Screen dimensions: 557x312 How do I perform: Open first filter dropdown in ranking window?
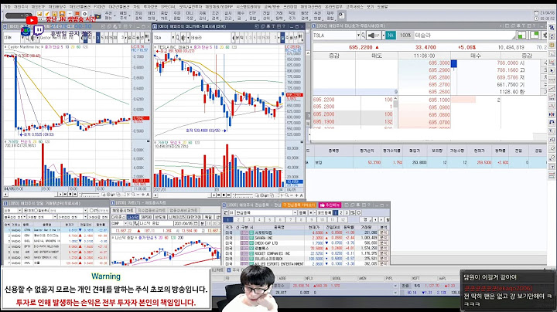(x=19, y=210)
